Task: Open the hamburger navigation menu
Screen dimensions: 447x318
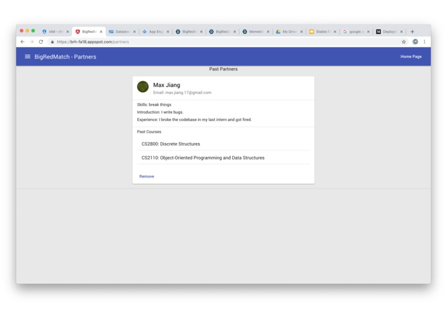Action: (x=28, y=57)
